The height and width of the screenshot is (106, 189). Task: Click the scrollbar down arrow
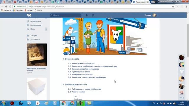click(x=188, y=99)
